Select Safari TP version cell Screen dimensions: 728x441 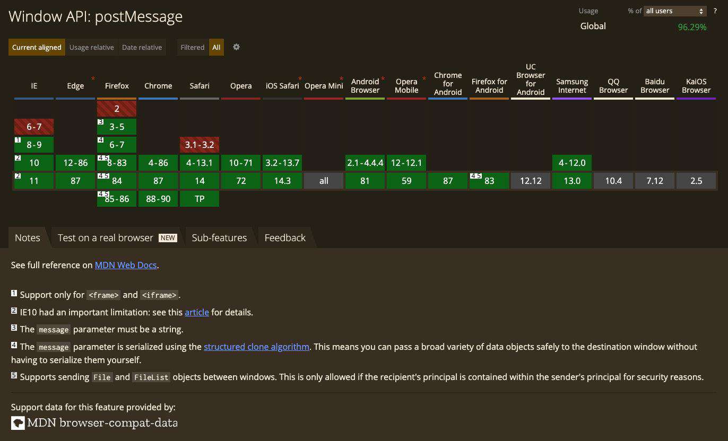(200, 199)
